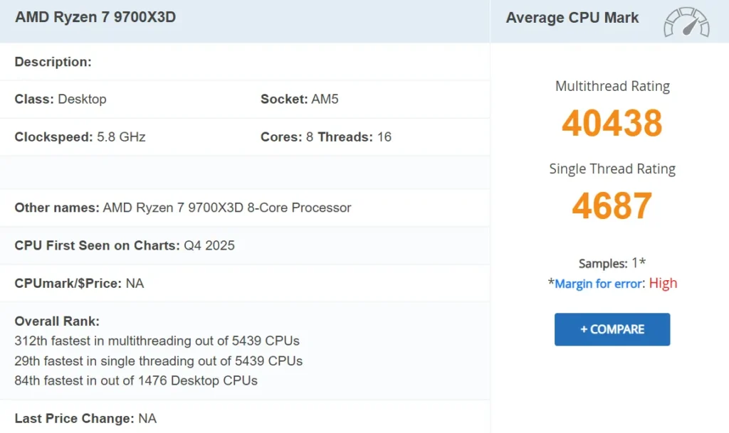
Task: Click the + COMPARE button
Action: [x=612, y=329]
